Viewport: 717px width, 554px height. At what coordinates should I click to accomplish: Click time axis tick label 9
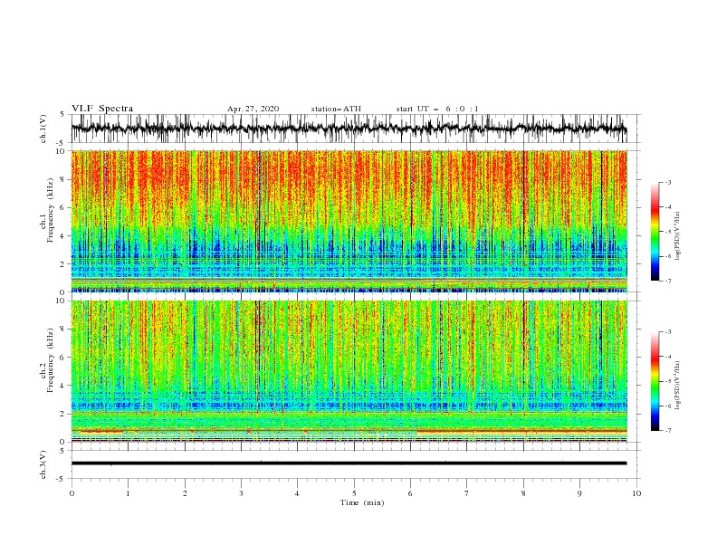coord(579,493)
